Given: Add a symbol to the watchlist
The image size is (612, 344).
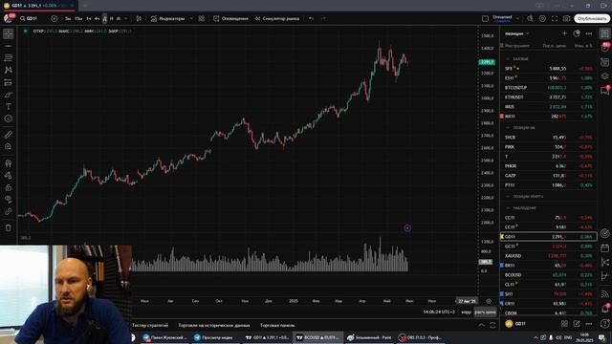Looking at the screenshot, I should pos(564,33).
